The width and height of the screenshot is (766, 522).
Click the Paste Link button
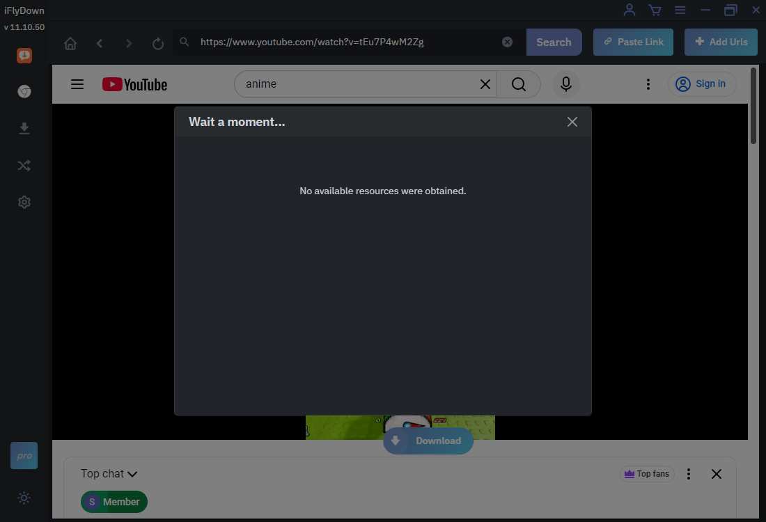point(633,42)
